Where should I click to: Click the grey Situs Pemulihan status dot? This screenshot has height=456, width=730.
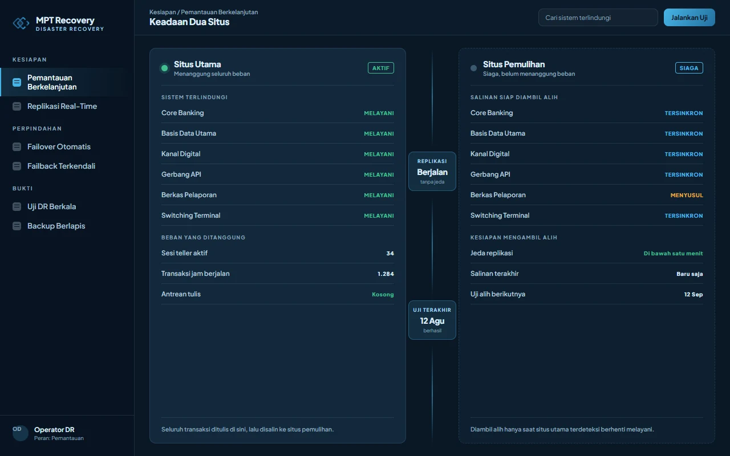473,68
